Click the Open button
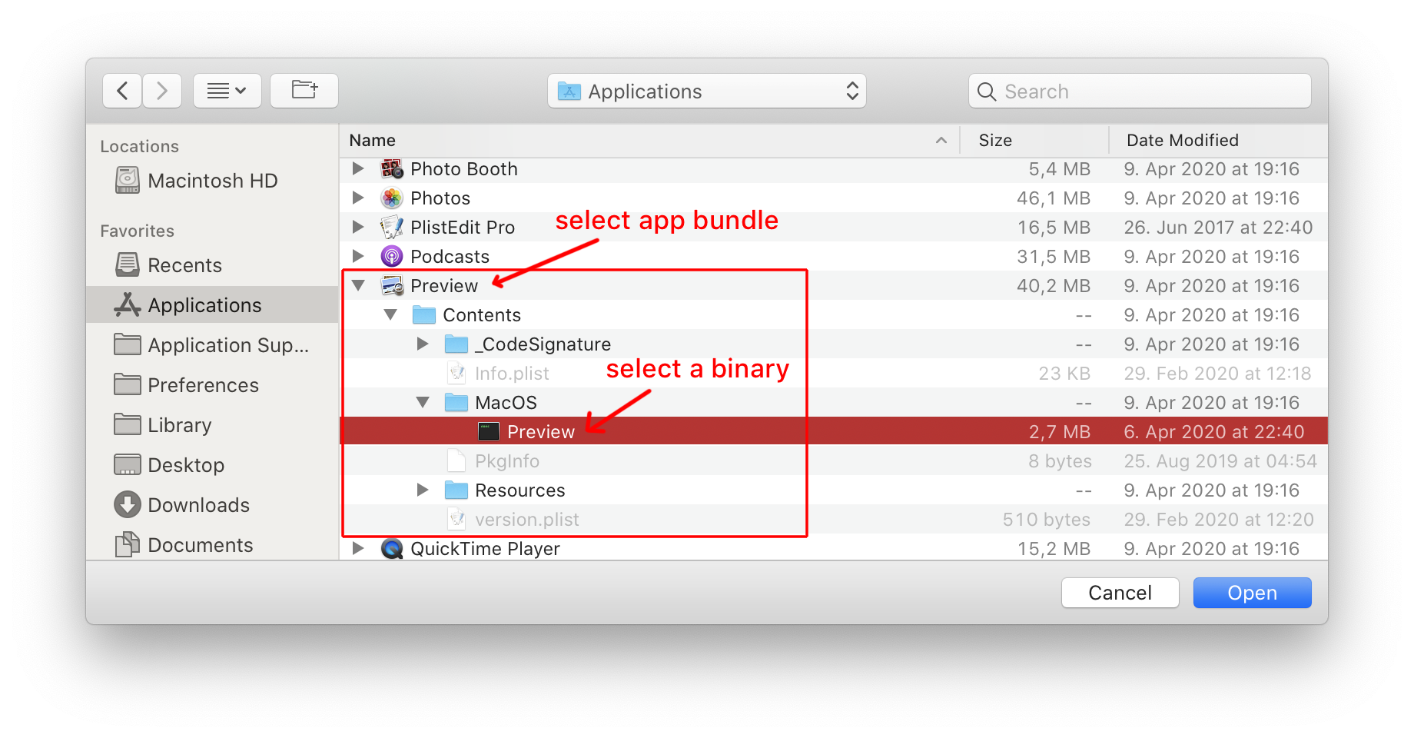Screen dimensions: 1414x738 [x=1252, y=593]
